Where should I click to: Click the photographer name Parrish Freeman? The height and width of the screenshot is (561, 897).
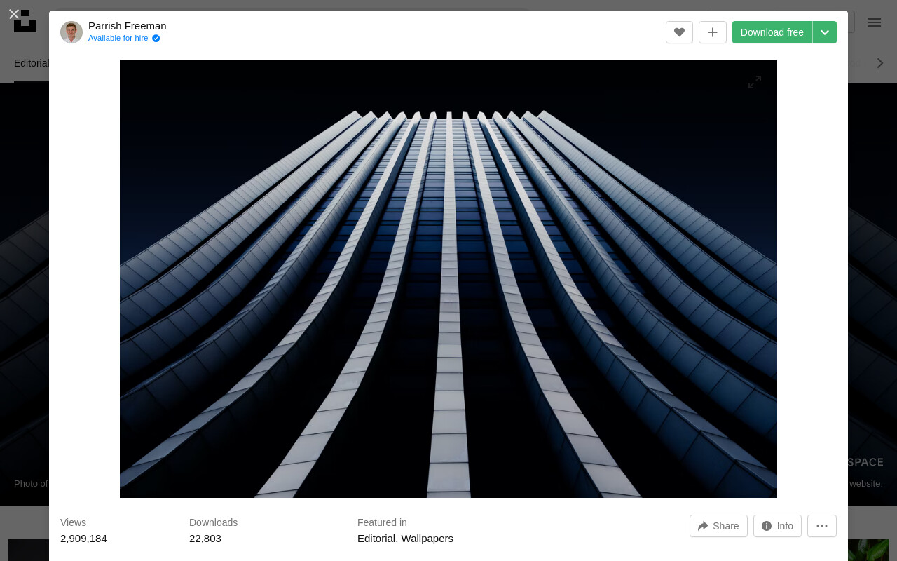128,26
